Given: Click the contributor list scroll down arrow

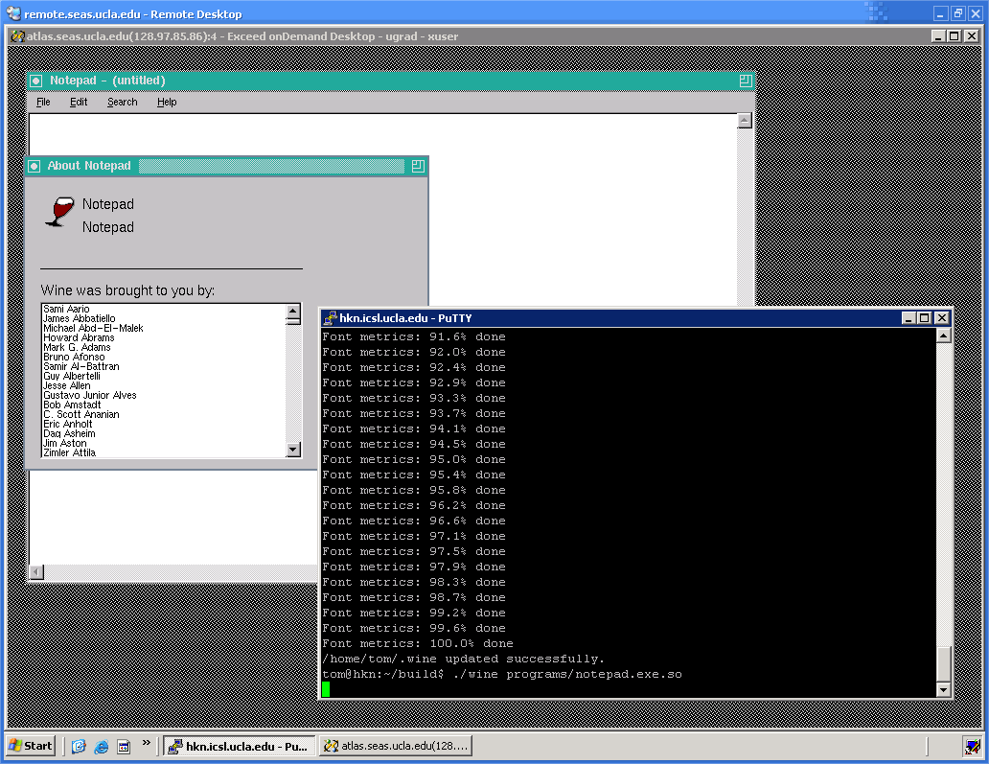Looking at the screenshot, I should 293,450.
